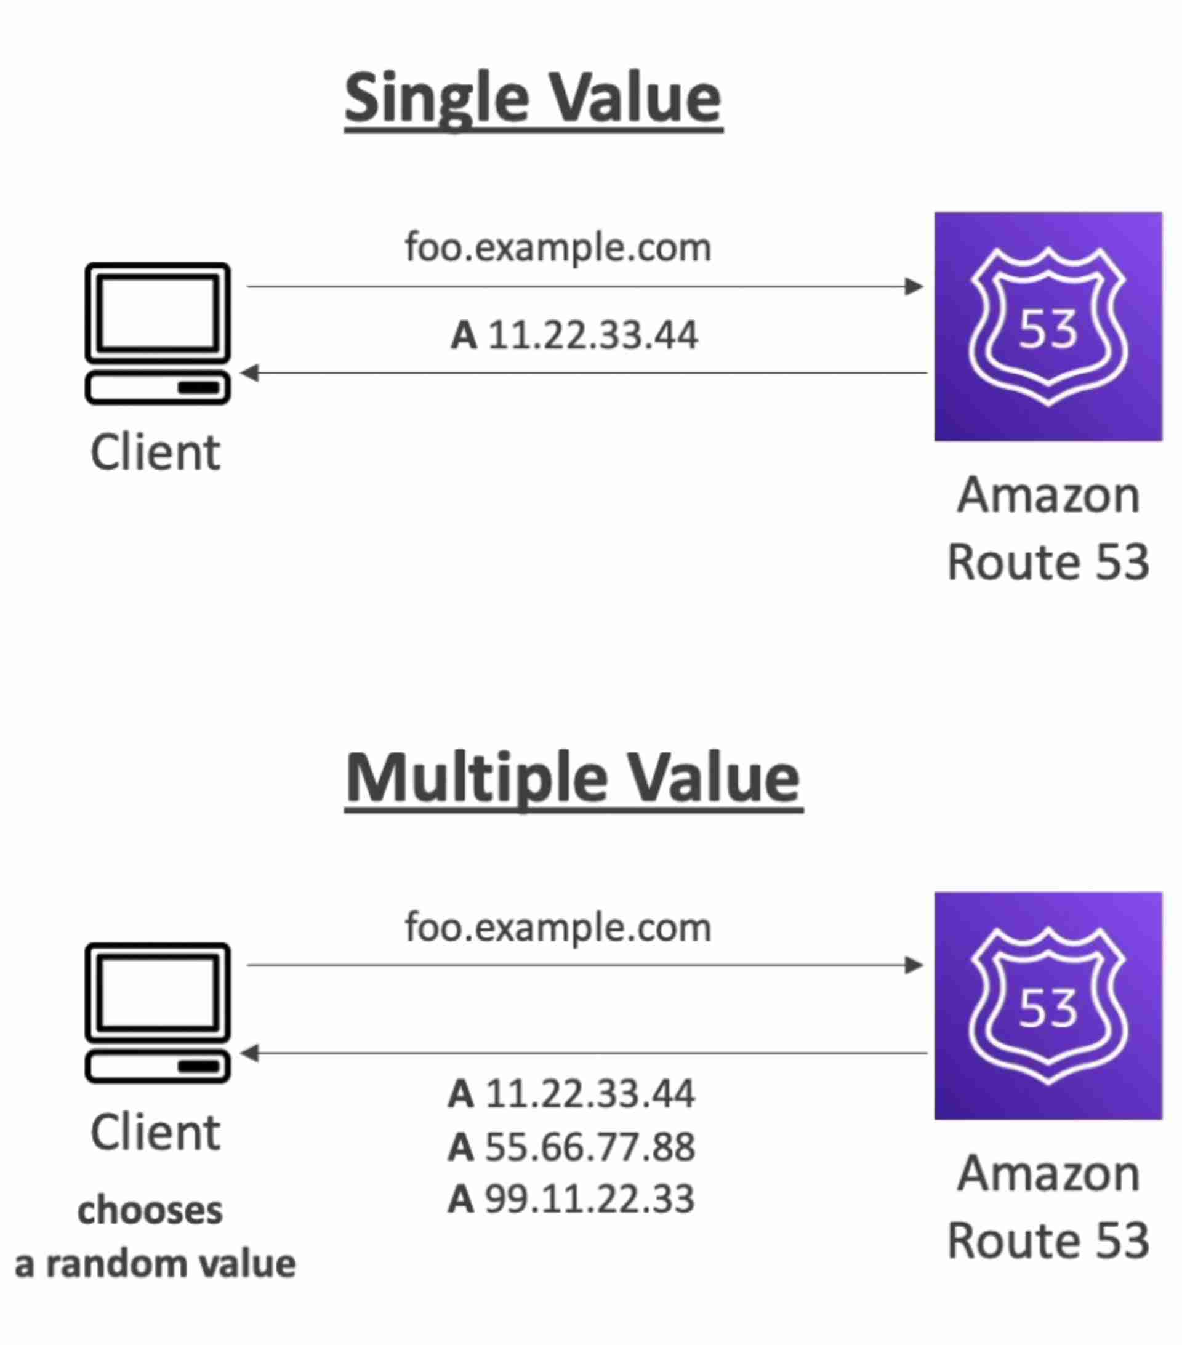Click first A 11.22.33.44 in Multiple Value list
The height and width of the screenshot is (1345, 1182).
point(571,1094)
